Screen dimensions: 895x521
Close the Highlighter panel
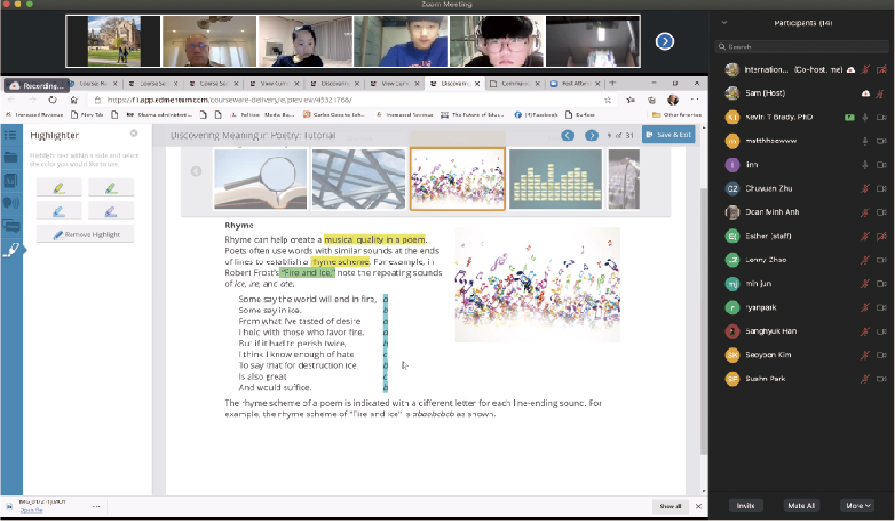[133, 133]
